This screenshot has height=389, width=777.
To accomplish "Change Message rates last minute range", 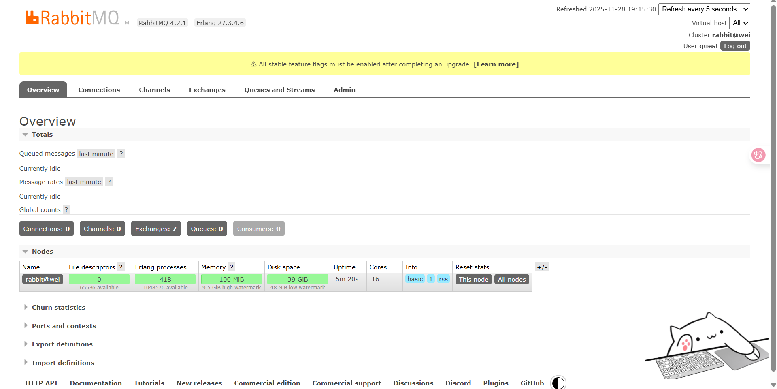I will point(84,182).
